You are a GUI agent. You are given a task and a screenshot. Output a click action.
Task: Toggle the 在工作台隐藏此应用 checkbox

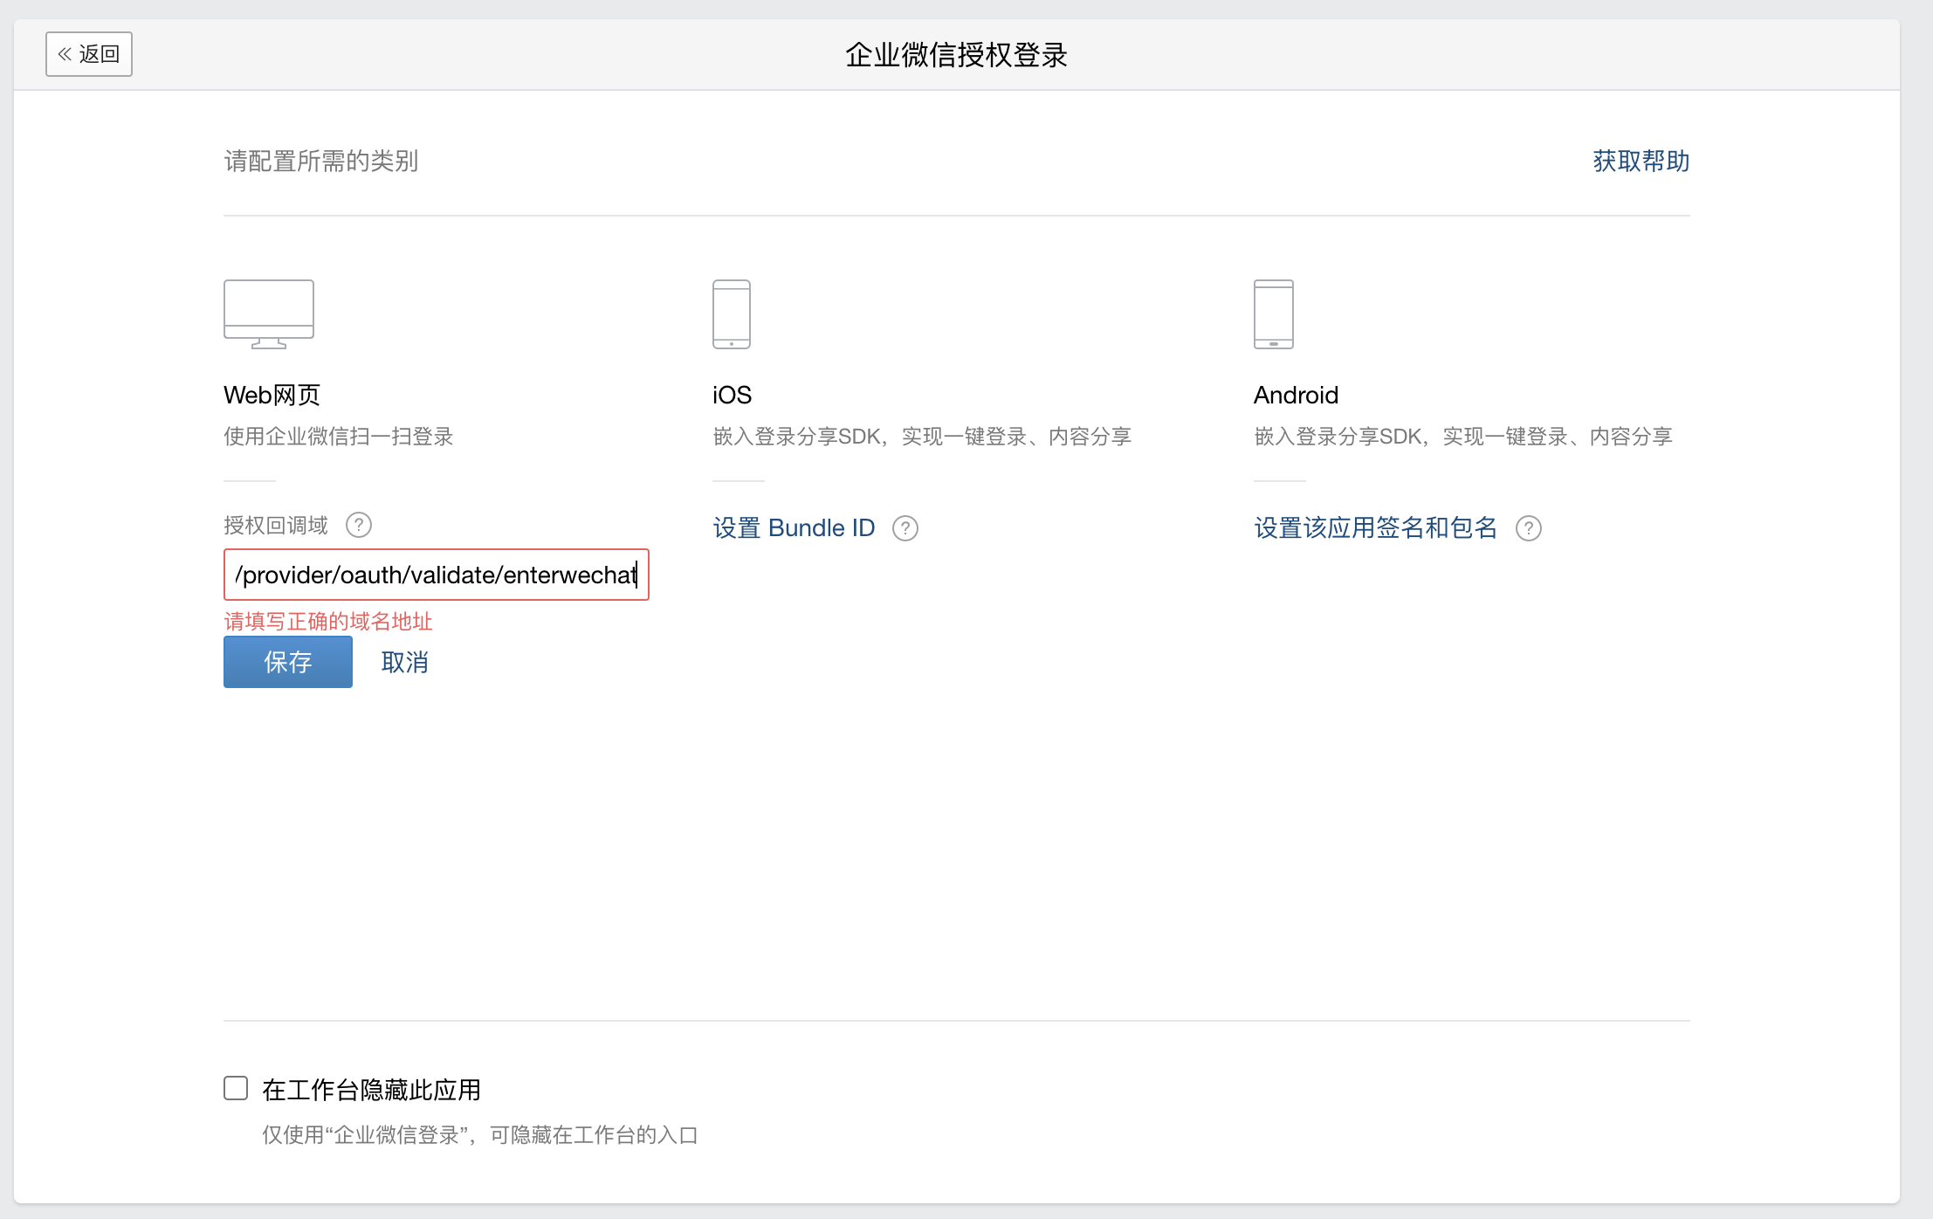[x=236, y=1088]
